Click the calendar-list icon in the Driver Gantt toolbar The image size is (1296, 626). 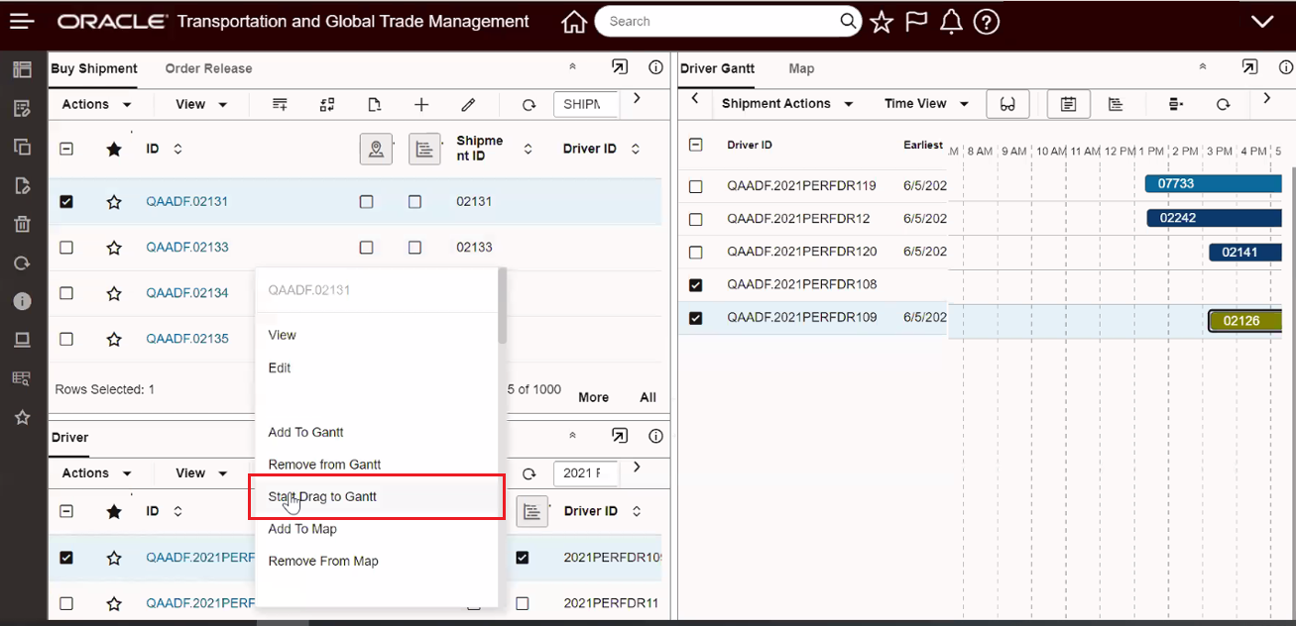[x=1069, y=104]
